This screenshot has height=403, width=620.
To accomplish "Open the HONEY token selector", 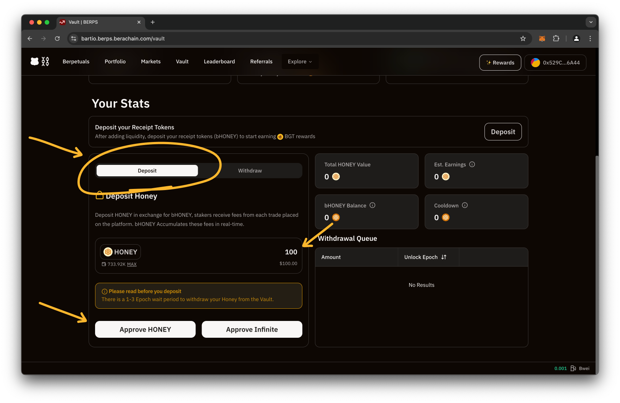I will pos(121,252).
